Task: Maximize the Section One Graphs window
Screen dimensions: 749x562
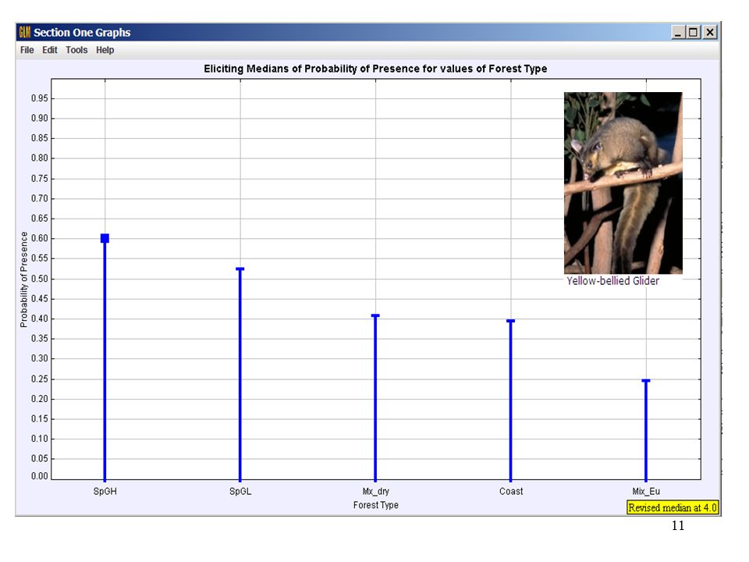Action: tap(694, 33)
